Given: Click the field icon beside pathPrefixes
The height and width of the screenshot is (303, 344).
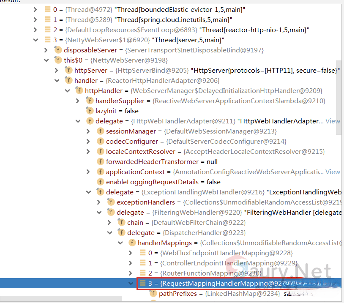Looking at the screenshot, I should tap(153, 294).
